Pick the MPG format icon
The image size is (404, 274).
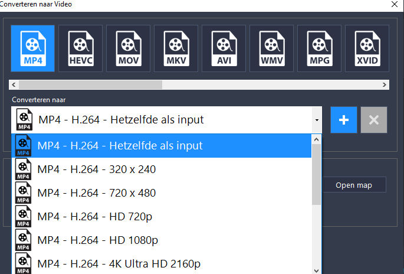[320, 48]
